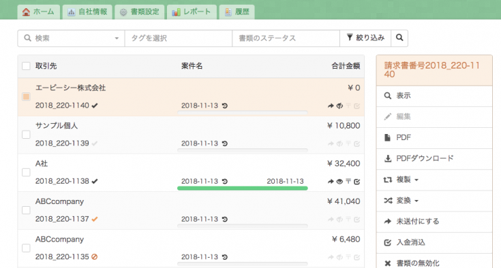
Task: Click the black checkmark next to 2018_220-1140
Action: pyautogui.click(x=95, y=105)
